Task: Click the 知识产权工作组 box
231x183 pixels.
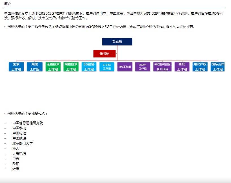Action: click(x=200, y=67)
